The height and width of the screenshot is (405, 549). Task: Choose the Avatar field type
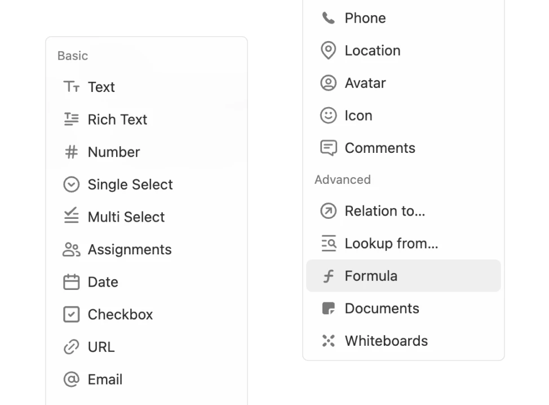pos(329,83)
